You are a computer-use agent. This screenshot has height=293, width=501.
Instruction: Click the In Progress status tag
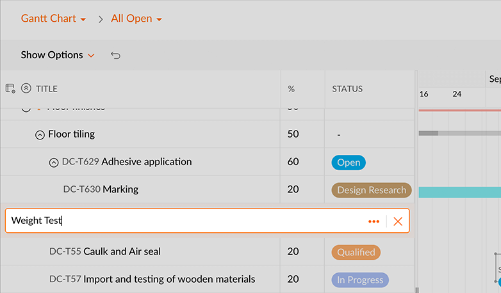tap(359, 280)
